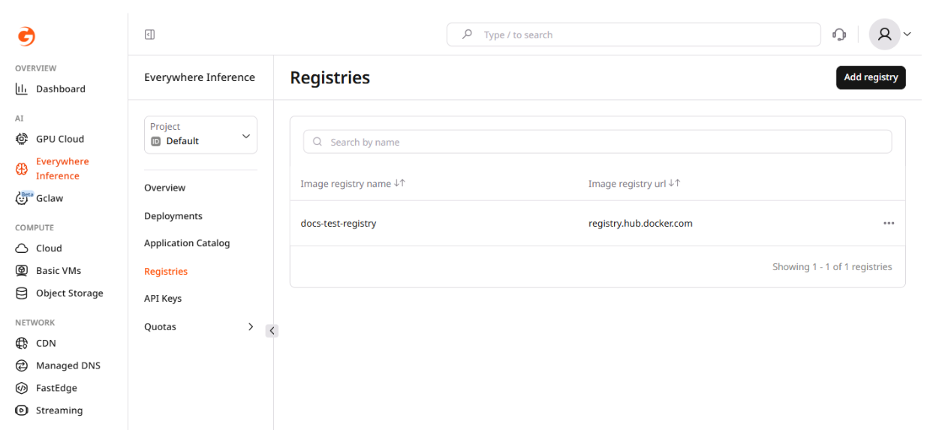Click the Basic VMs monitor icon

coord(22,271)
